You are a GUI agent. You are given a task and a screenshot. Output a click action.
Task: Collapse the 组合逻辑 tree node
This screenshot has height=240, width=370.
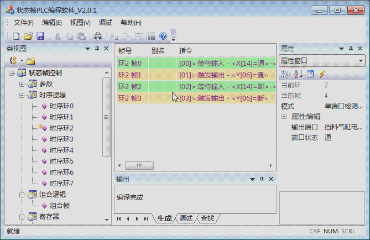point(22,195)
